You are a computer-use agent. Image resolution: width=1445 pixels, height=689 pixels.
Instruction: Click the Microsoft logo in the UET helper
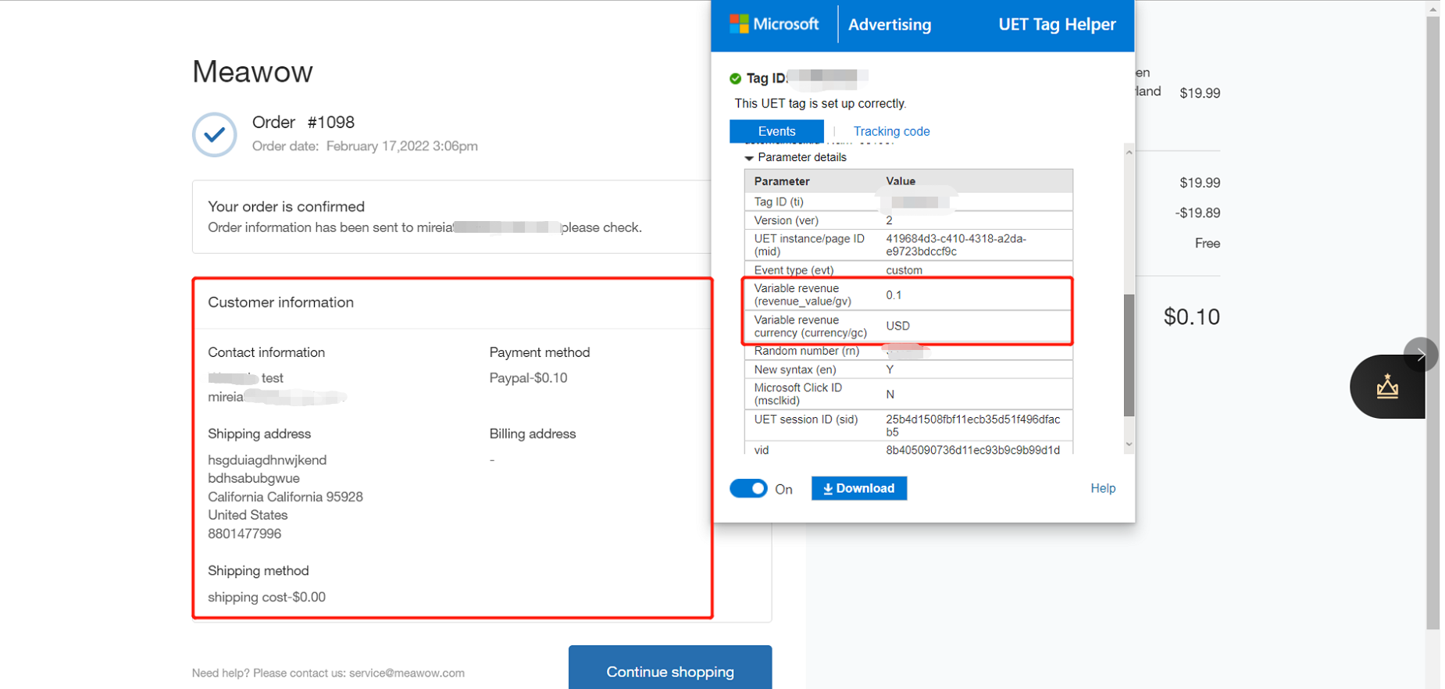774,24
